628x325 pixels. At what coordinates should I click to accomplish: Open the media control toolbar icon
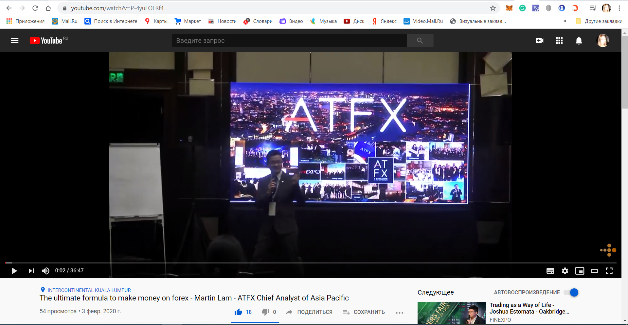pos(593,8)
